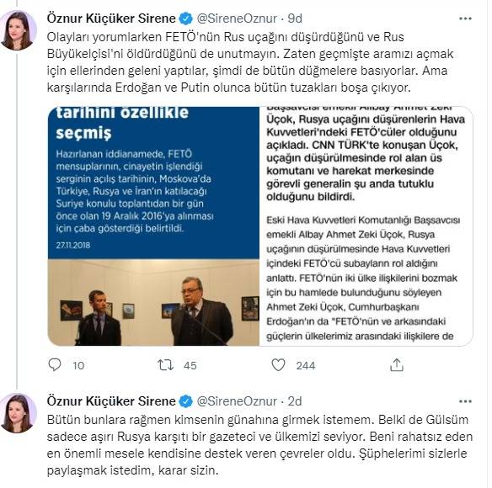Open @SireneOznur handle in second tweet
The height and width of the screenshot is (488, 492).
tap(237, 401)
